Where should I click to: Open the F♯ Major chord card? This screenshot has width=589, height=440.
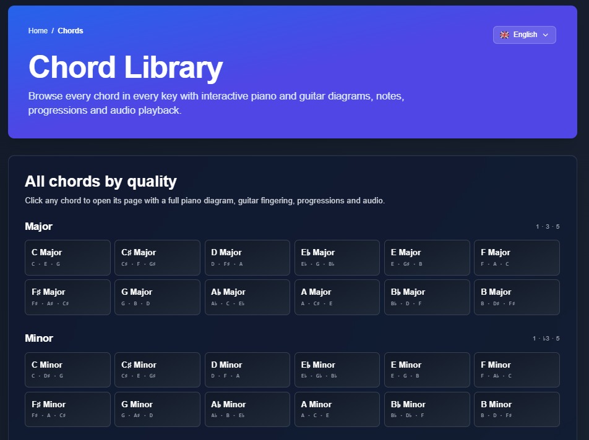[67, 297]
